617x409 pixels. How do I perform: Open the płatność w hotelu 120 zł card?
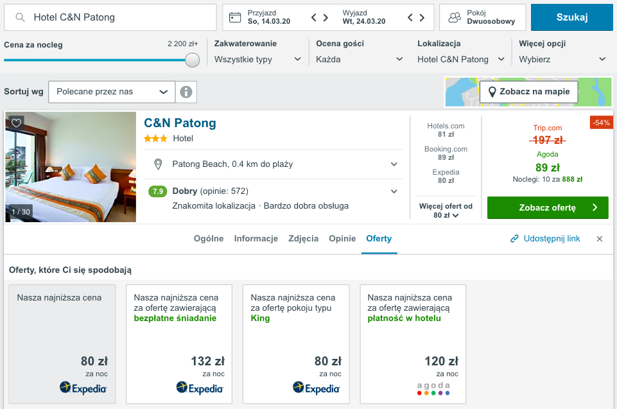tap(413, 344)
